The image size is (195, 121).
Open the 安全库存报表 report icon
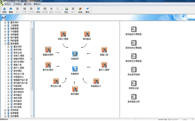(134, 71)
